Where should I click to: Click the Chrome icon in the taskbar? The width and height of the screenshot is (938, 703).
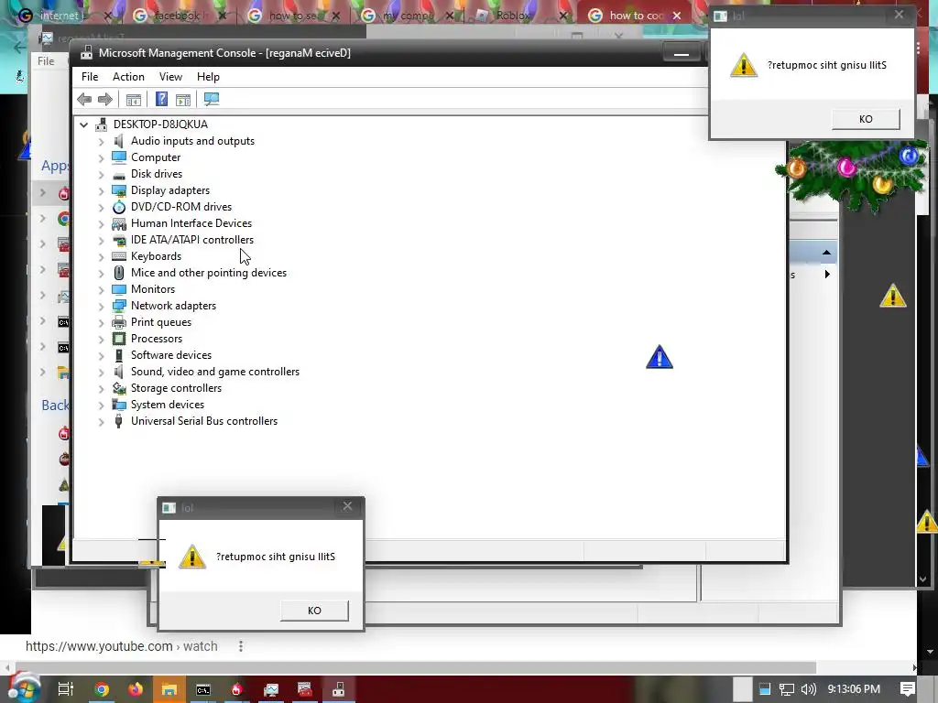pyautogui.click(x=102, y=690)
